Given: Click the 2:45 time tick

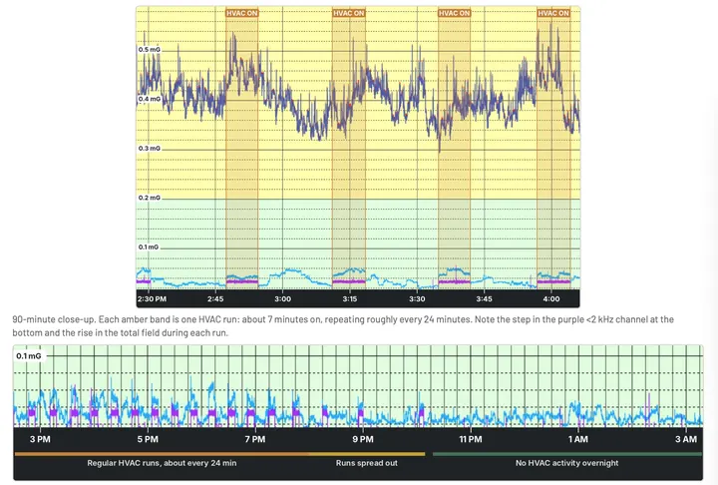Looking at the screenshot, I should pyautogui.click(x=215, y=299).
